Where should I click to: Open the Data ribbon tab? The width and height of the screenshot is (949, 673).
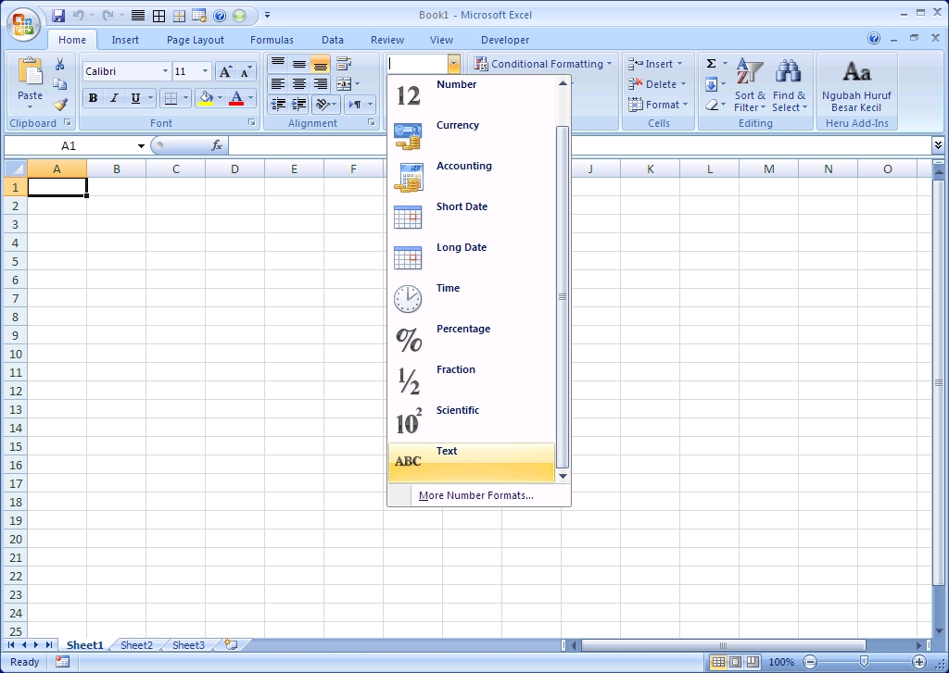[x=333, y=40]
